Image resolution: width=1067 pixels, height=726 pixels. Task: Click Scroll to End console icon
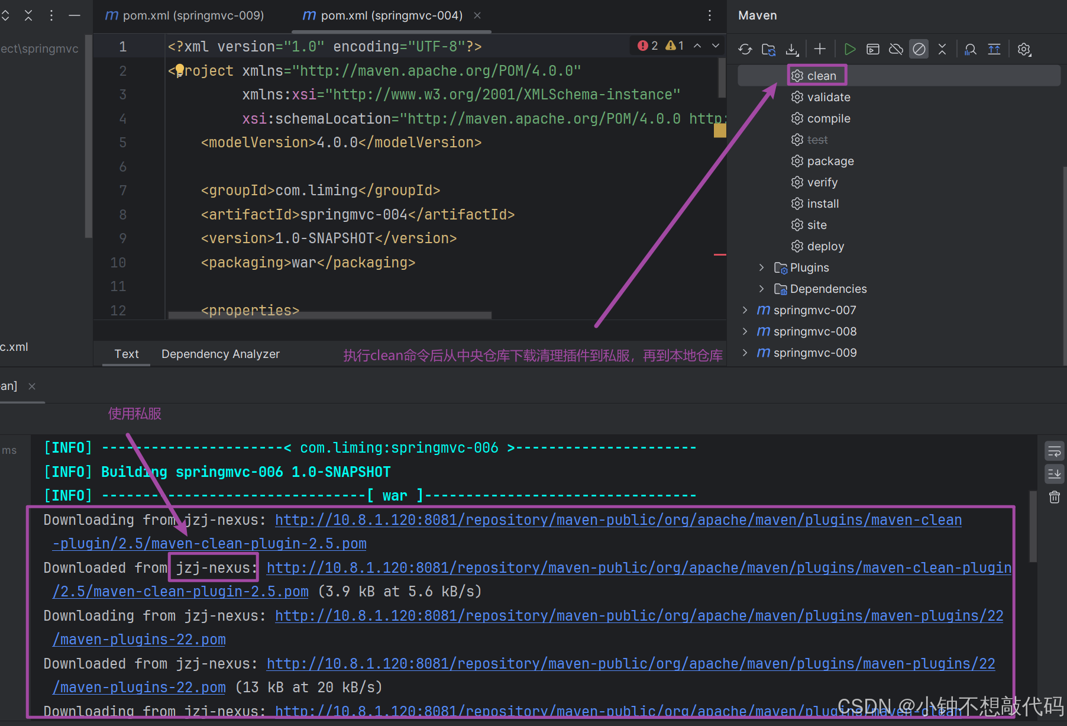point(1055,474)
